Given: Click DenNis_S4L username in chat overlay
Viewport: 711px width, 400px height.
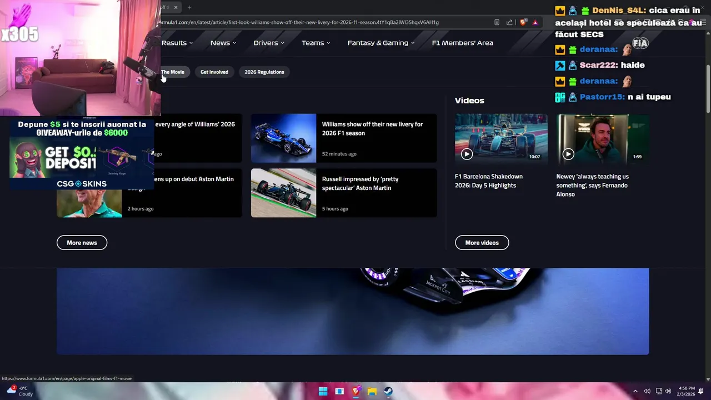Looking at the screenshot, I should [618, 11].
